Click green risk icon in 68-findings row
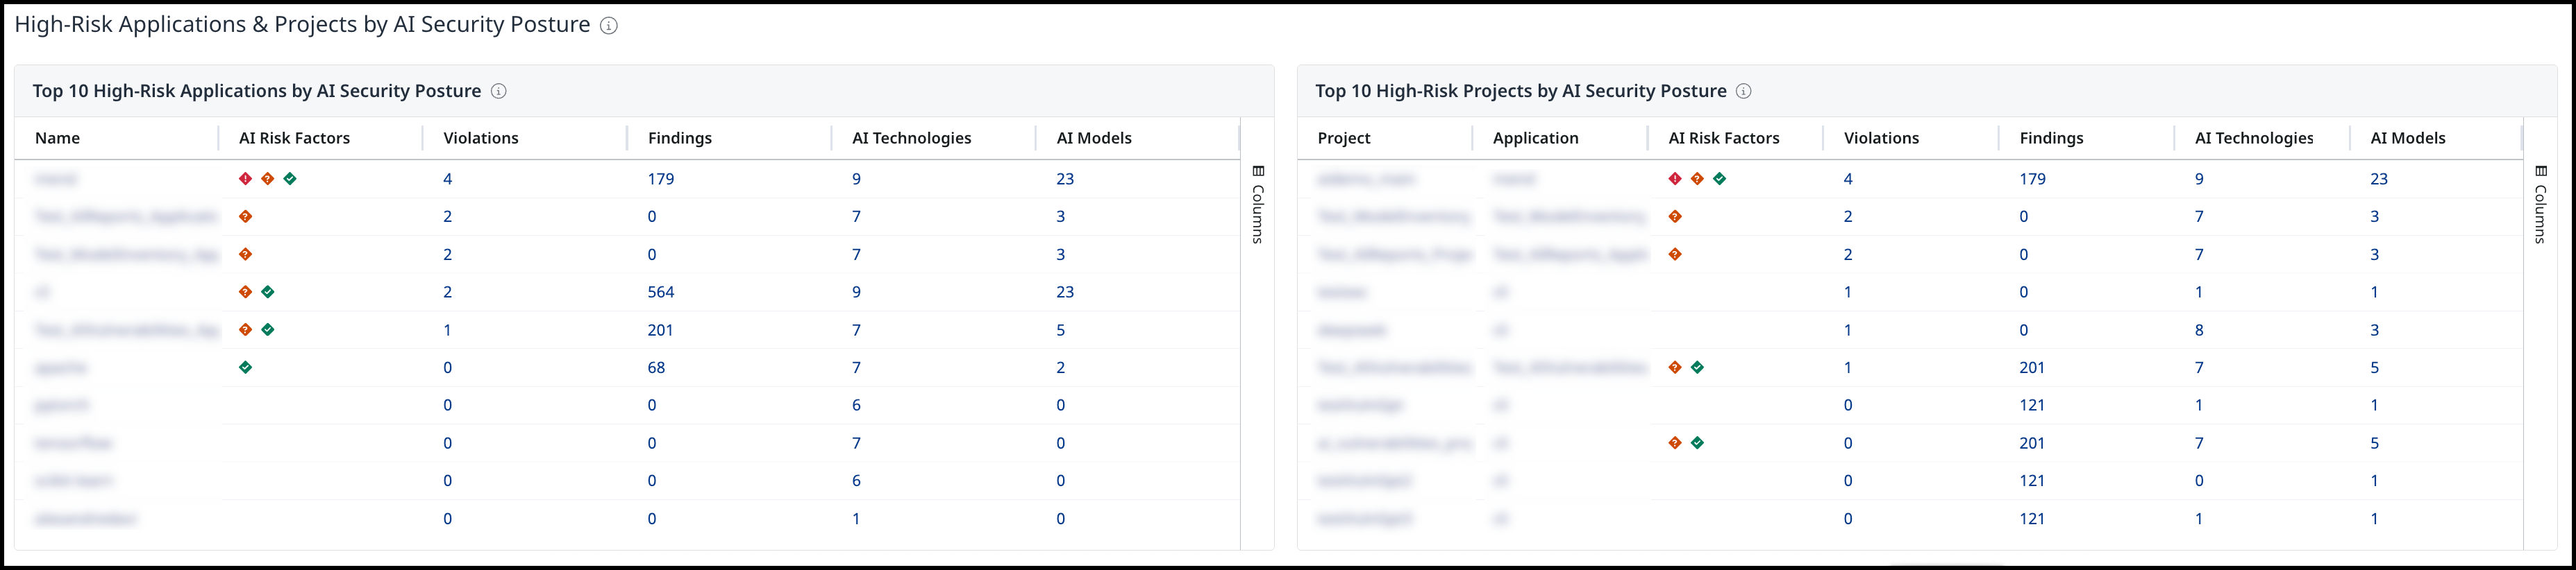Screen dimensions: 2576x570 tap(246, 368)
